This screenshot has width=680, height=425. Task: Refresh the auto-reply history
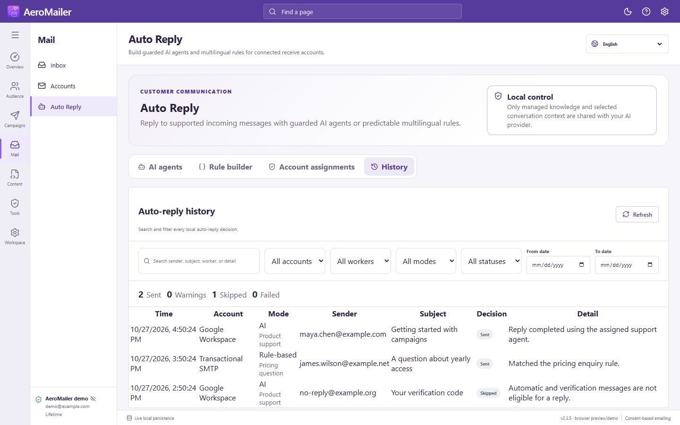pyautogui.click(x=637, y=214)
